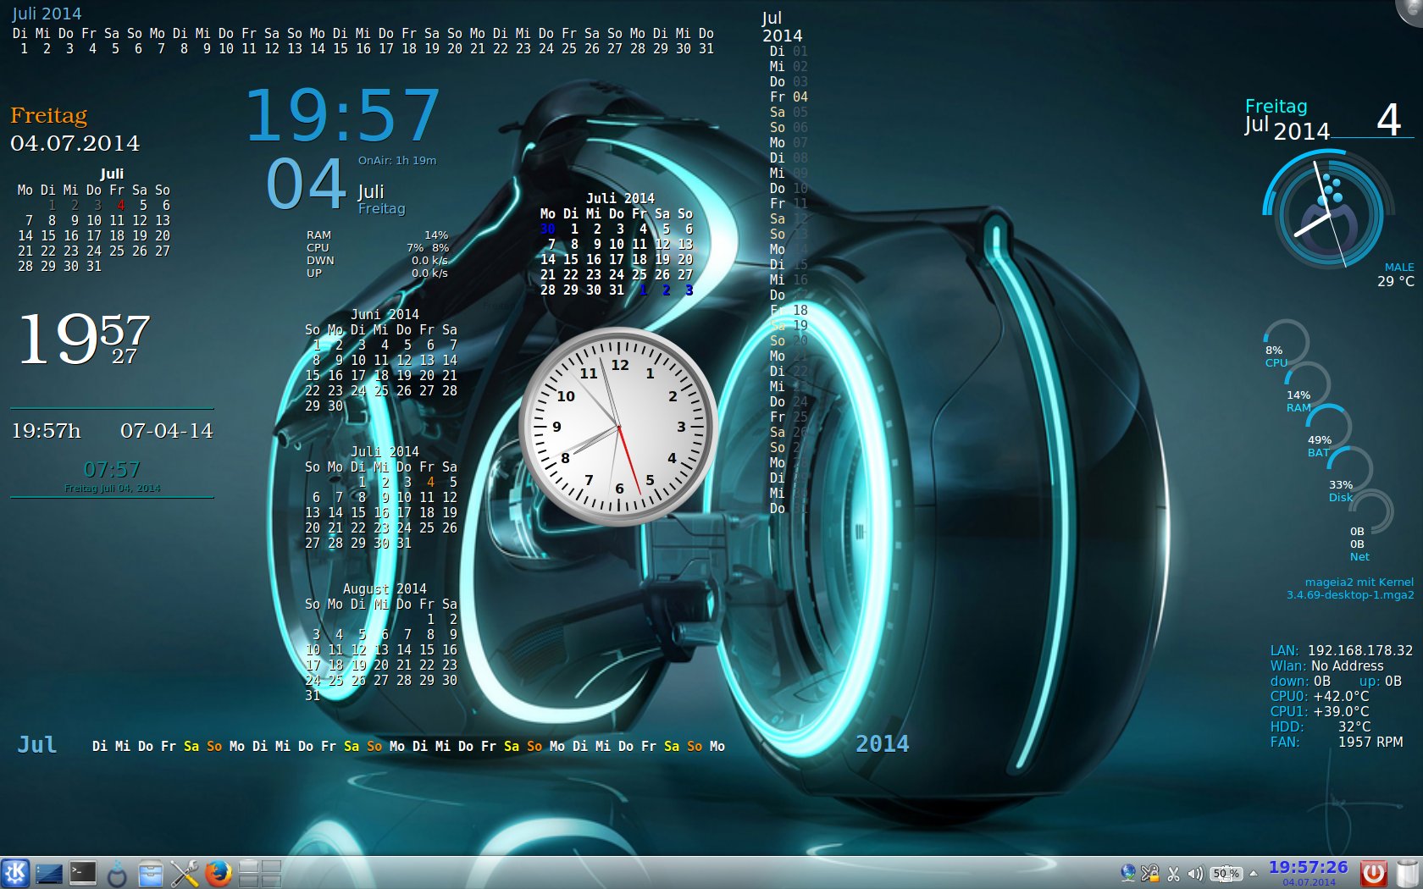
Task: Click the network globe icon in tray
Action: (x=1128, y=873)
